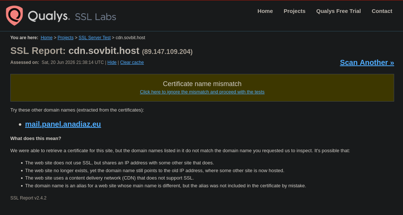Open the Projects navigation menu item
The image size is (403, 215).
tap(294, 11)
